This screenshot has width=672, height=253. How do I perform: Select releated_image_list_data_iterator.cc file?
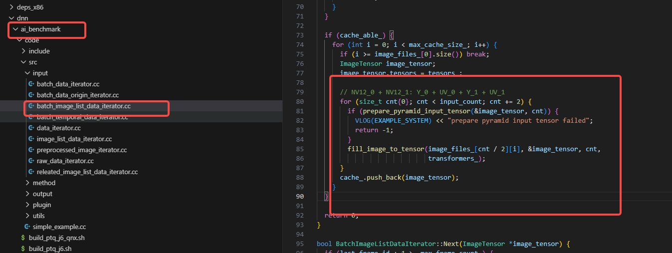(x=87, y=172)
